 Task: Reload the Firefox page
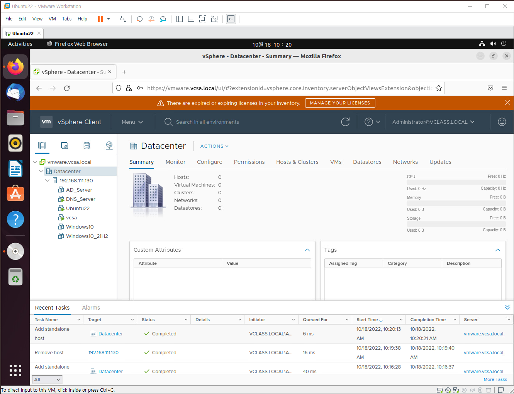67,88
